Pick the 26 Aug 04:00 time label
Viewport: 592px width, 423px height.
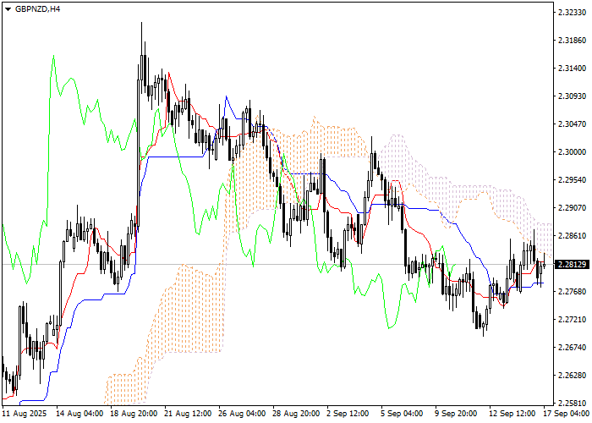[x=242, y=415]
